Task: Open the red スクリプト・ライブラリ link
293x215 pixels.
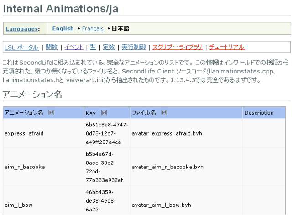Action: [178, 47]
